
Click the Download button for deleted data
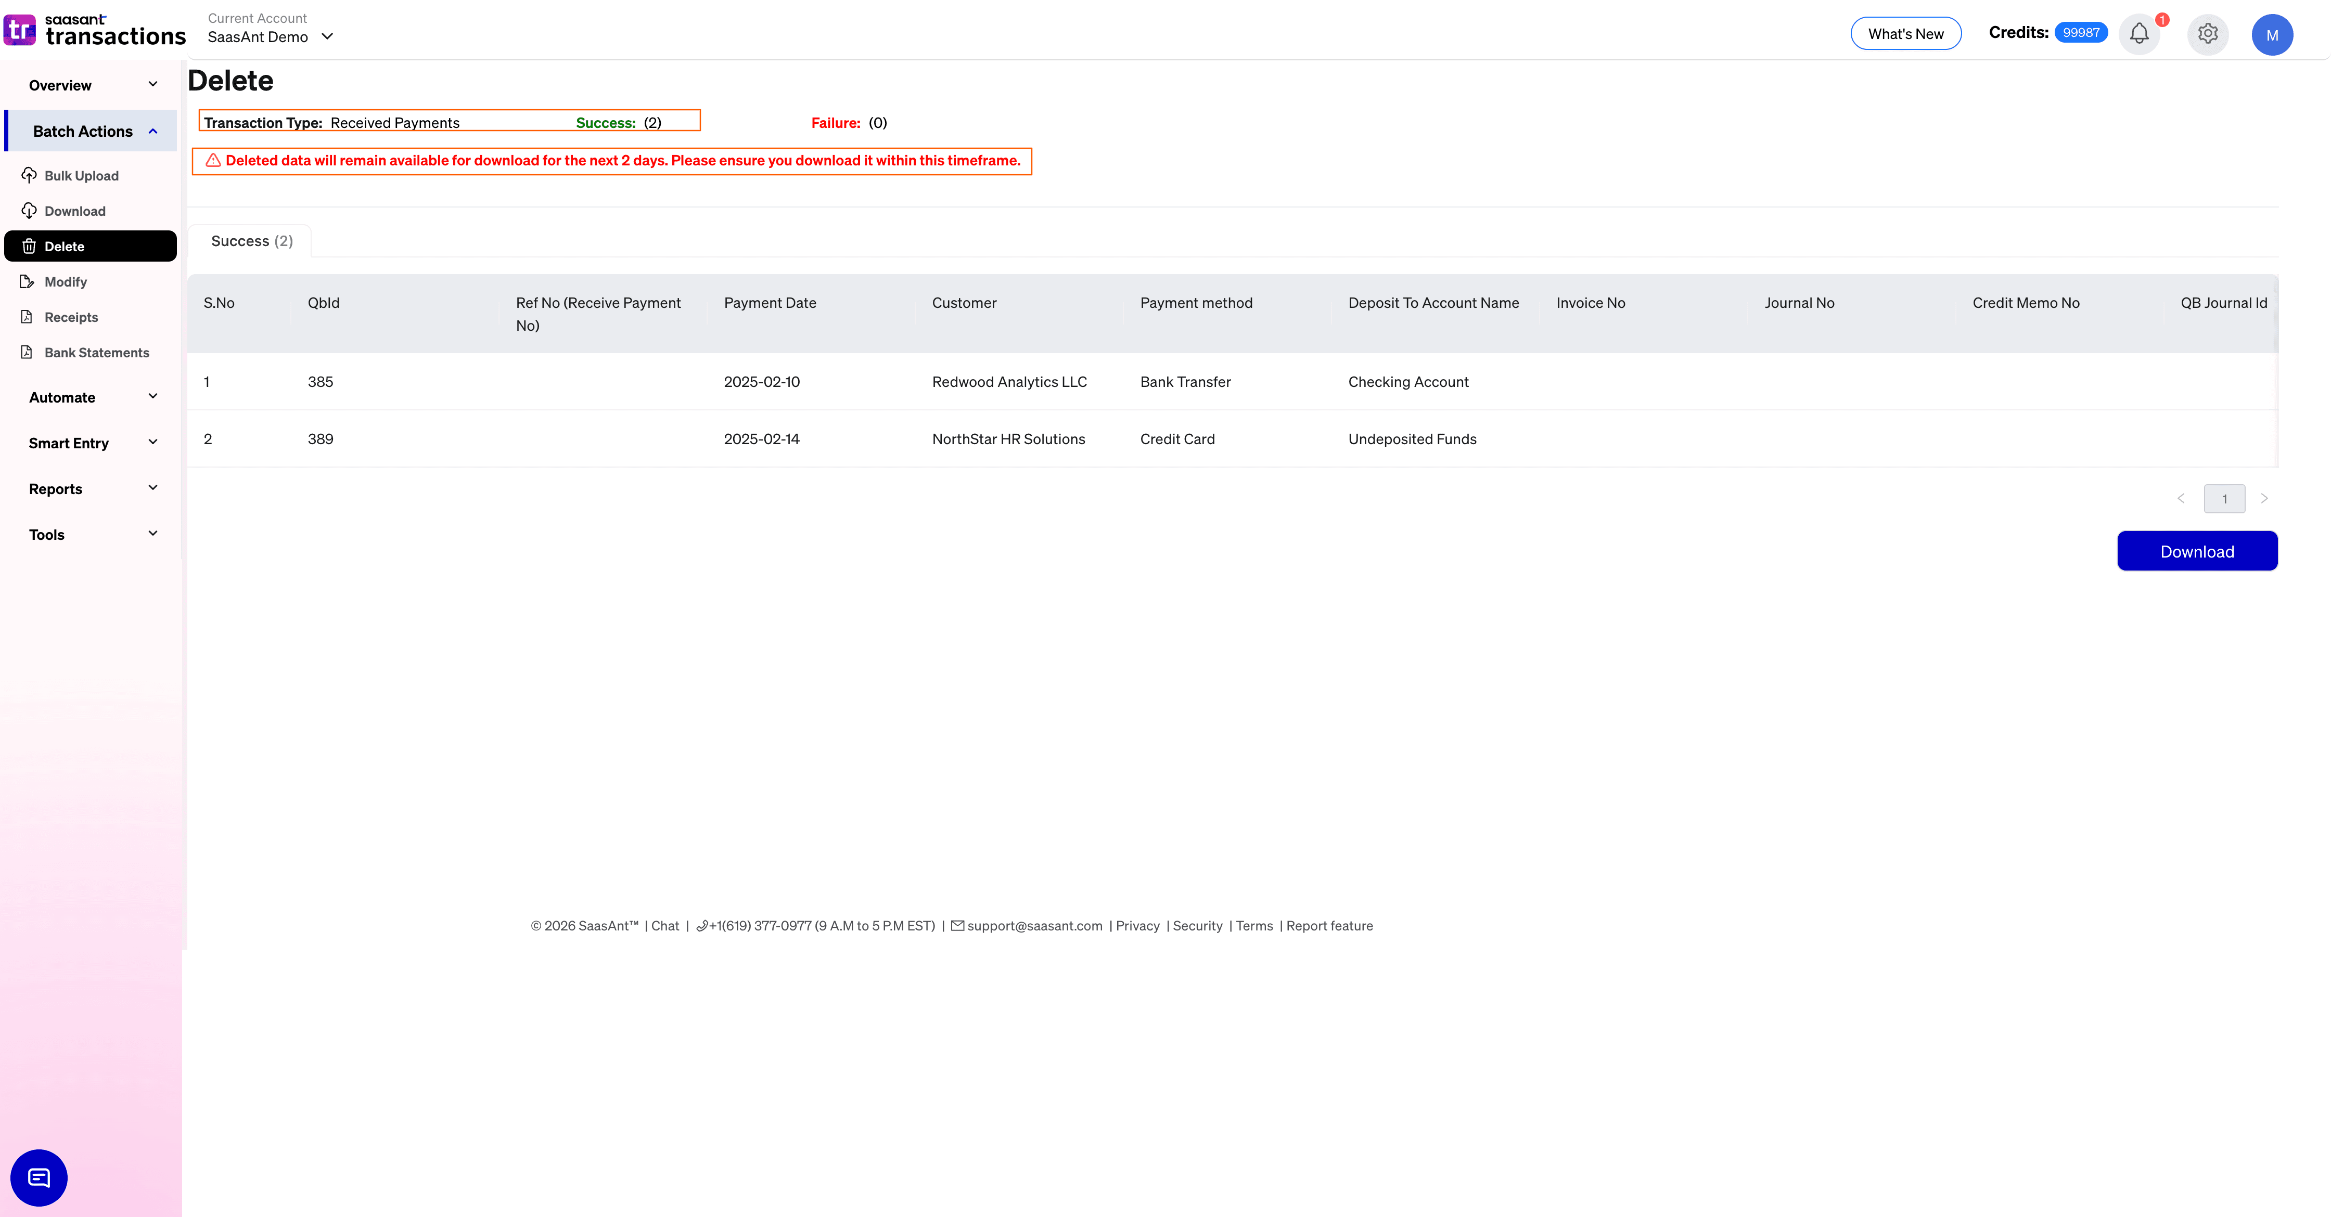click(x=2197, y=551)
